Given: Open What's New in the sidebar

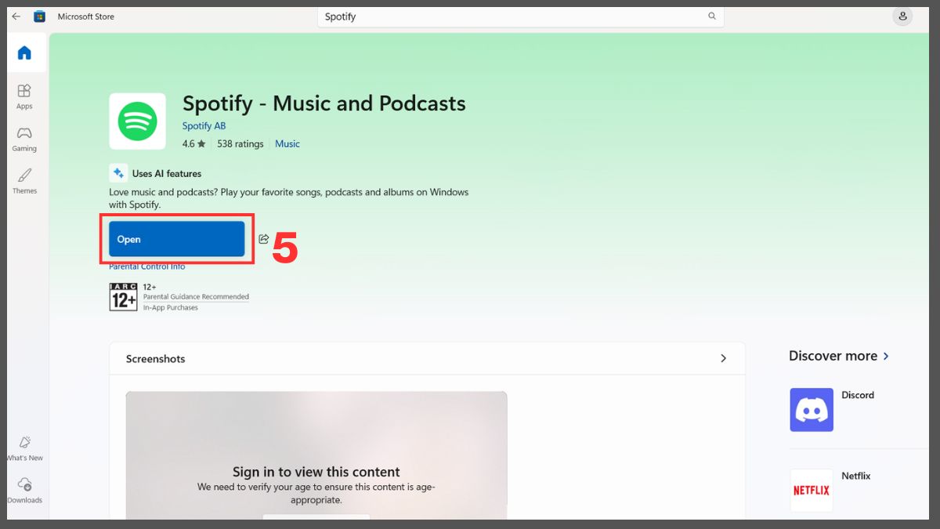Looking at the screenshot, I should [24, 448].
